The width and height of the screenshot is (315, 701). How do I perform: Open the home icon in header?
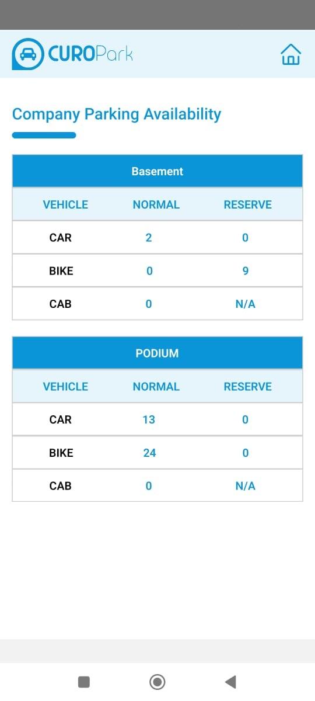[291, 54]
